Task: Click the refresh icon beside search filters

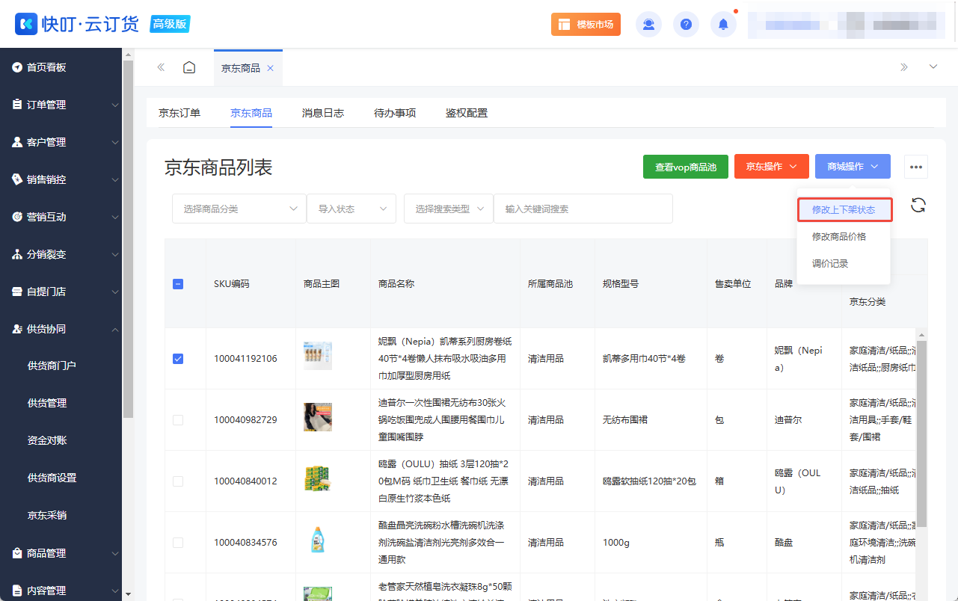Action: 918,206
